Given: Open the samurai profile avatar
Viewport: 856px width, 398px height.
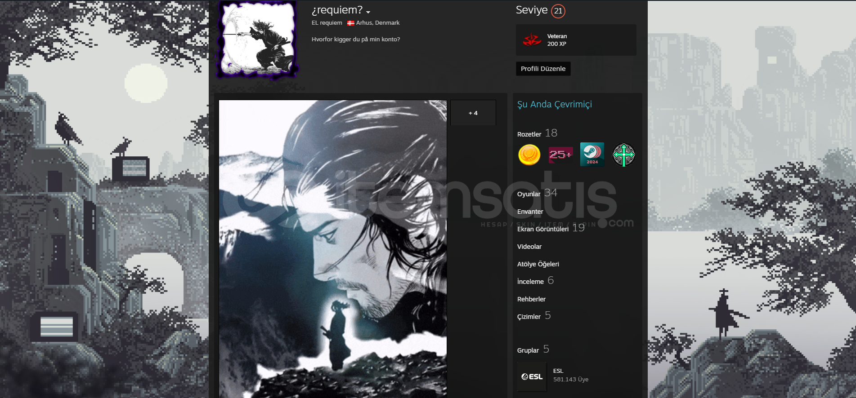Looking at the screenshot, I should pos(257,39).
